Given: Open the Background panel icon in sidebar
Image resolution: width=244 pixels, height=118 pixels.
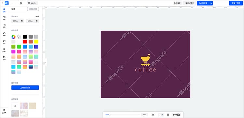Looking at the screenshot, I should [x=4, y=10].
